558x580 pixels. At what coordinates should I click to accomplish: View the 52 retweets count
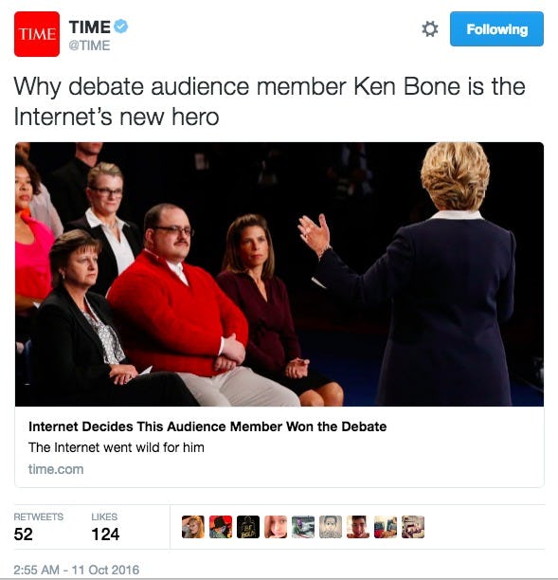23,535
